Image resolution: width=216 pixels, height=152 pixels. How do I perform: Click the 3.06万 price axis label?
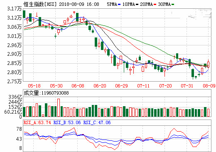pyautogui.click(x=15, y=27)
